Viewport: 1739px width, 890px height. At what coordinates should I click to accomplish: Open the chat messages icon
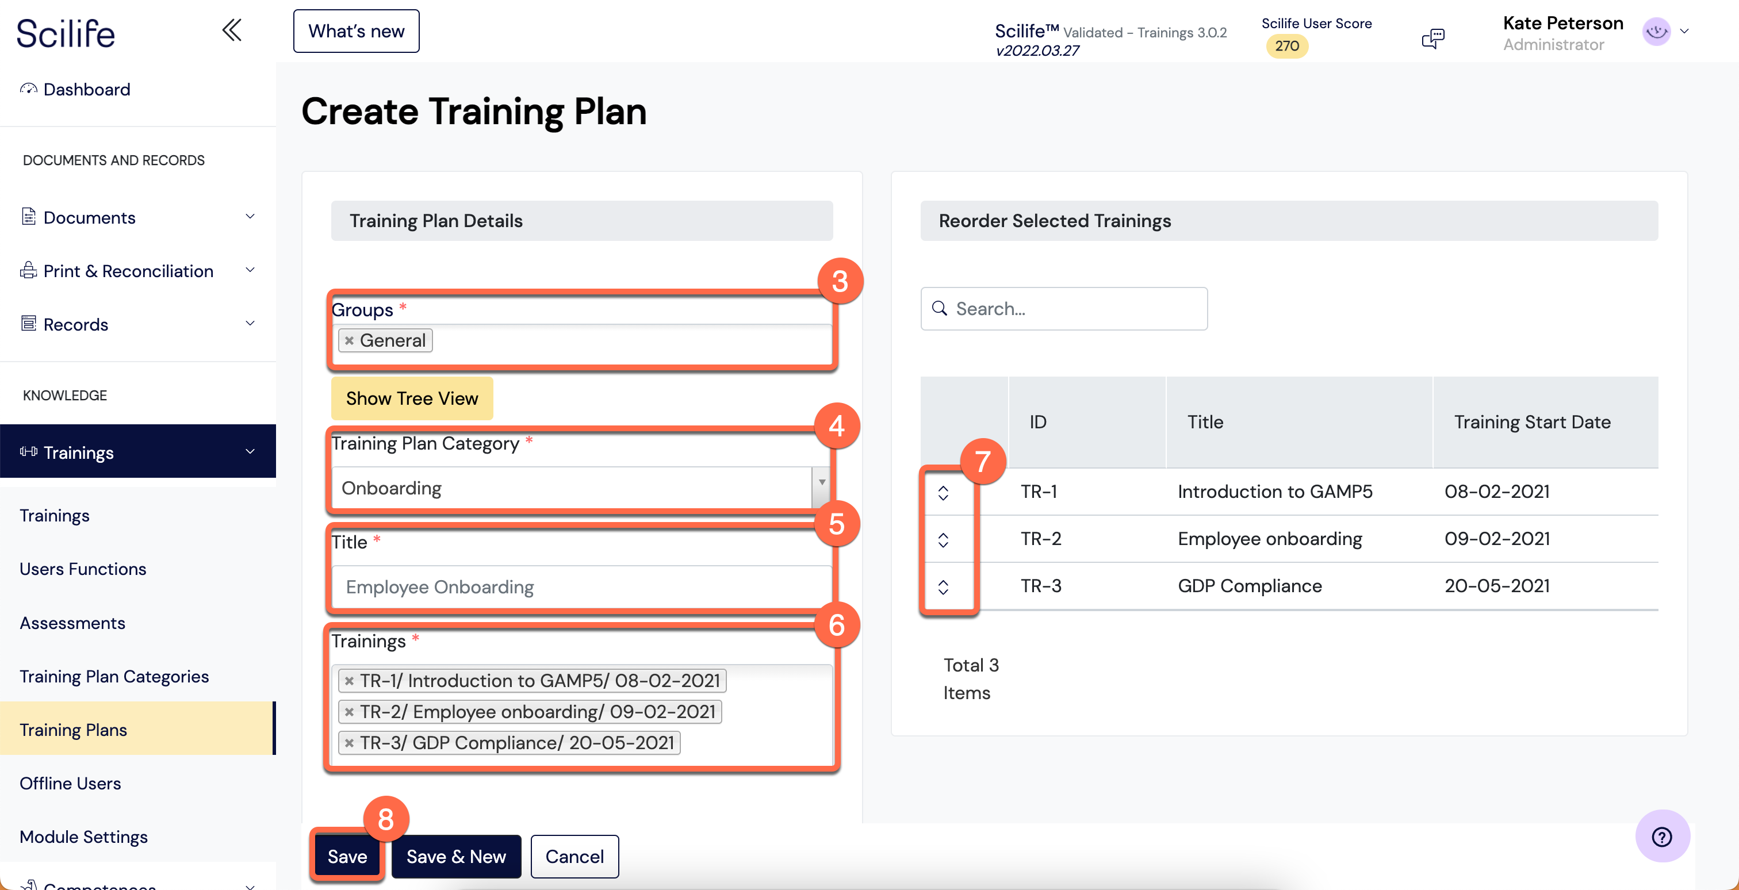(x=1432, y=38)
